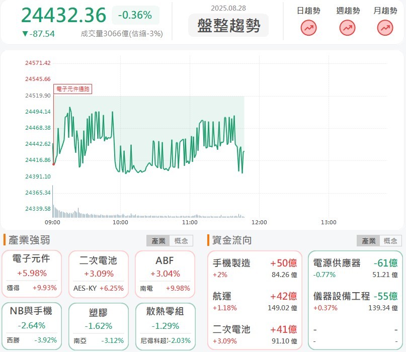Click 電源供應器 -61億 fund flow row

pos(355,269)
